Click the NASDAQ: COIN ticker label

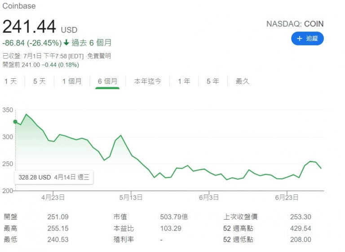[295, 24]
